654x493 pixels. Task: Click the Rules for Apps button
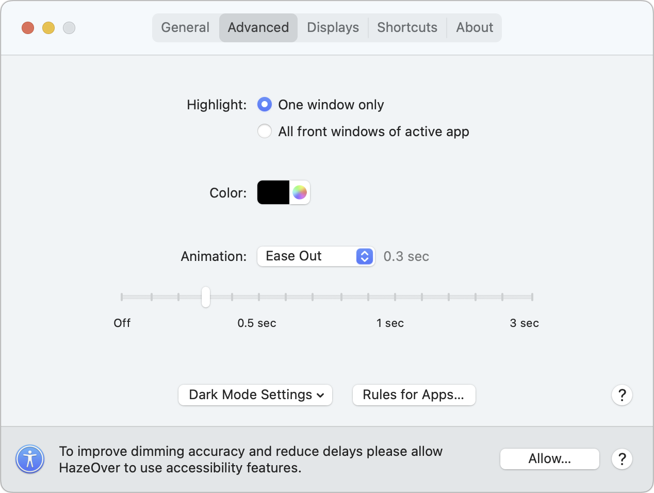[414, 395]
